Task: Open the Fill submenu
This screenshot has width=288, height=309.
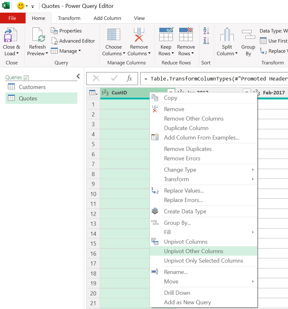Action: click(x=203, y=232)
